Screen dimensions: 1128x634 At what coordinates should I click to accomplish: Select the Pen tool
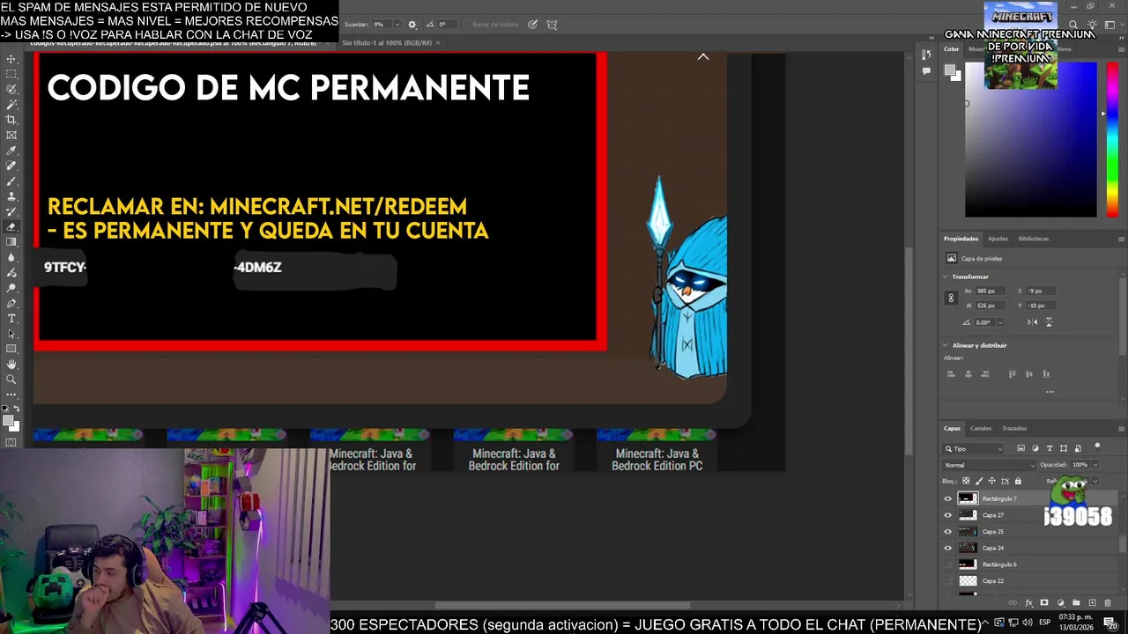(11, 303)
